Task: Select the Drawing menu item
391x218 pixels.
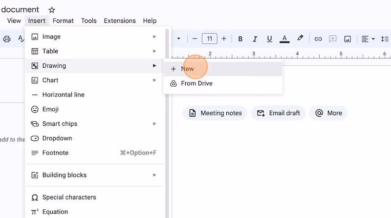Action: click(x=95, y=66)
